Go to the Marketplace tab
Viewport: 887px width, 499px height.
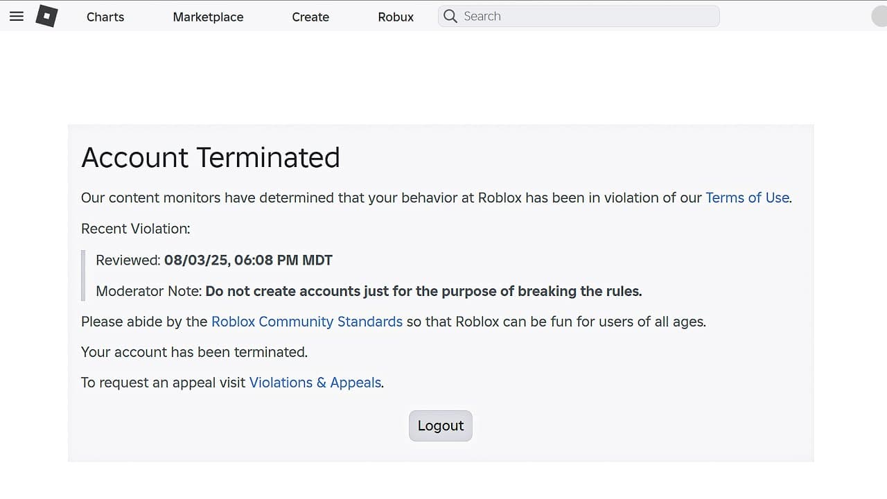(x=208, y=17)
